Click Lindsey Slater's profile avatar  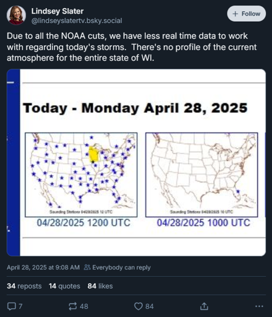16,15
